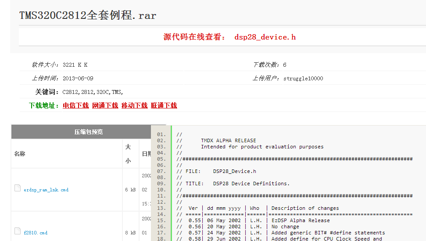Click the 联通下载 download link
This screenshot has height=241, width=426.
(164, 105)
